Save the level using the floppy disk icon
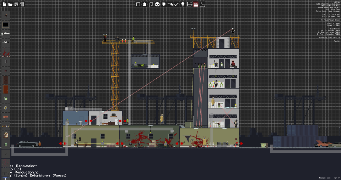Image resolution: width=341 pixels, height=180 pixels. (x=16, y=4)
